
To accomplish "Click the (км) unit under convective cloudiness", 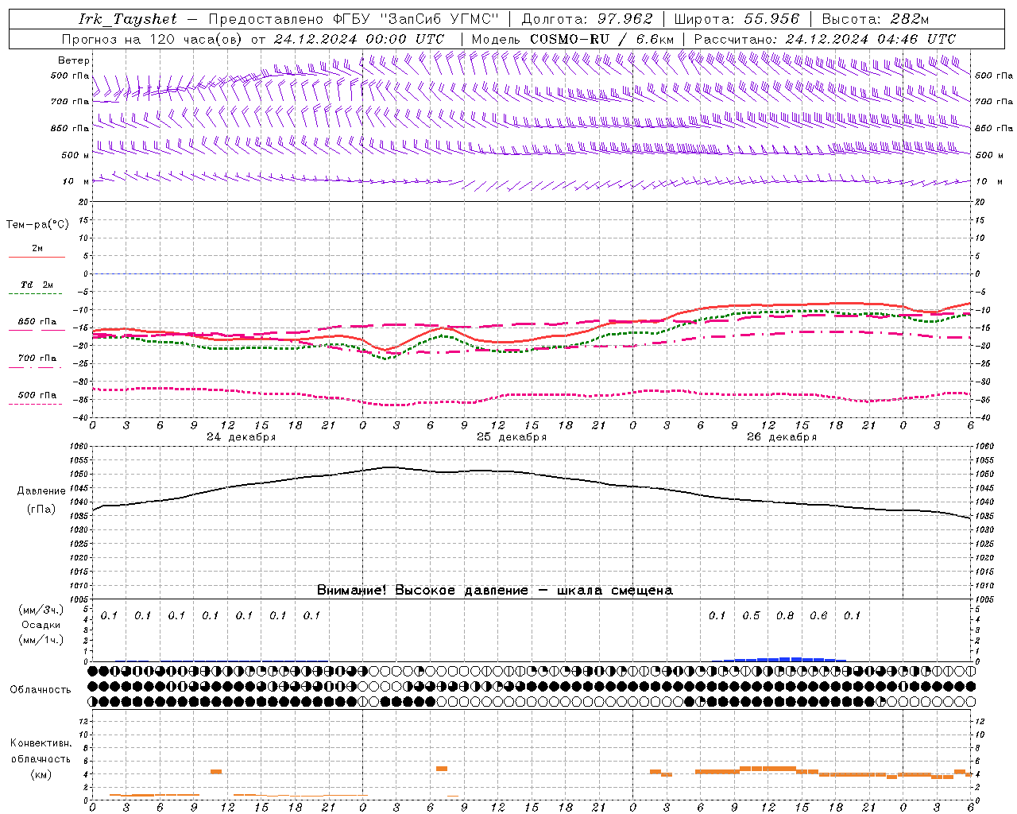I will (x=41, y=774).
